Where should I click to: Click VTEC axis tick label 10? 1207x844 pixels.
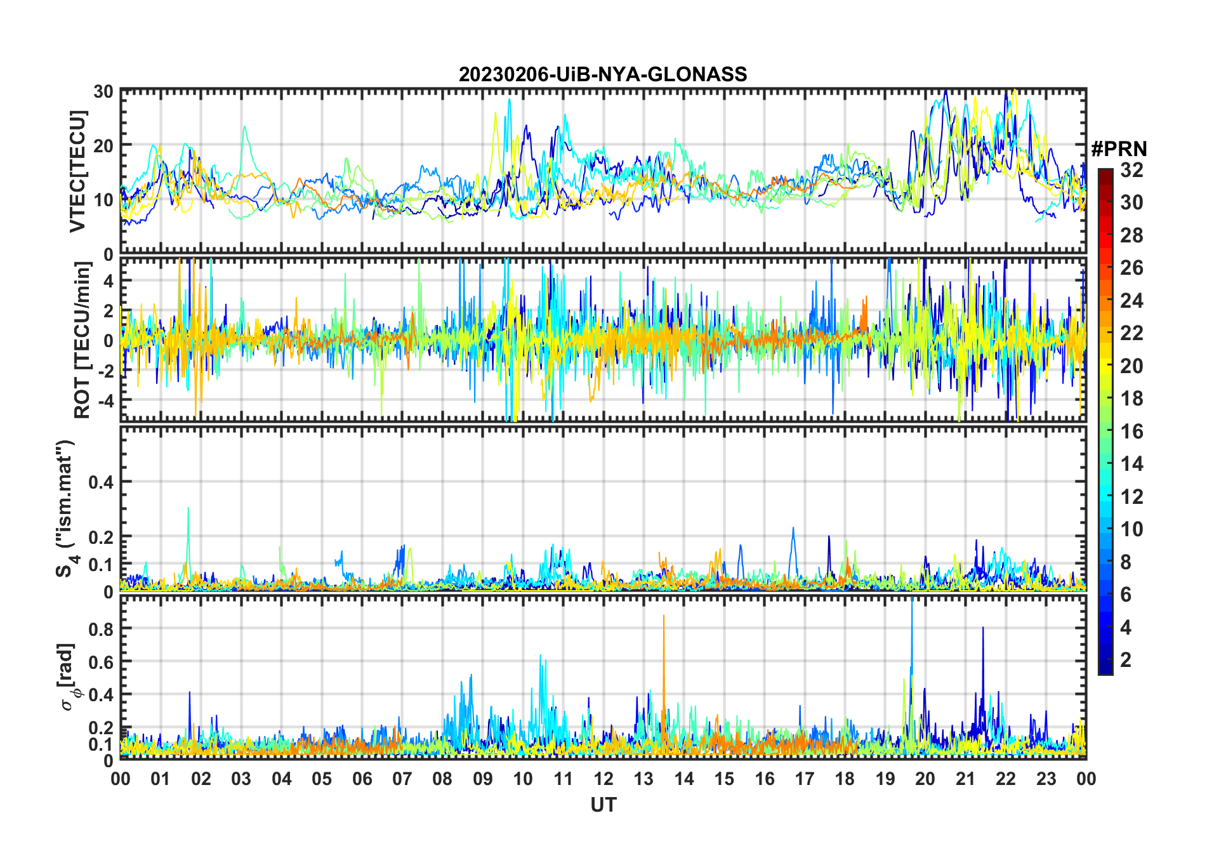pos(103,200)
